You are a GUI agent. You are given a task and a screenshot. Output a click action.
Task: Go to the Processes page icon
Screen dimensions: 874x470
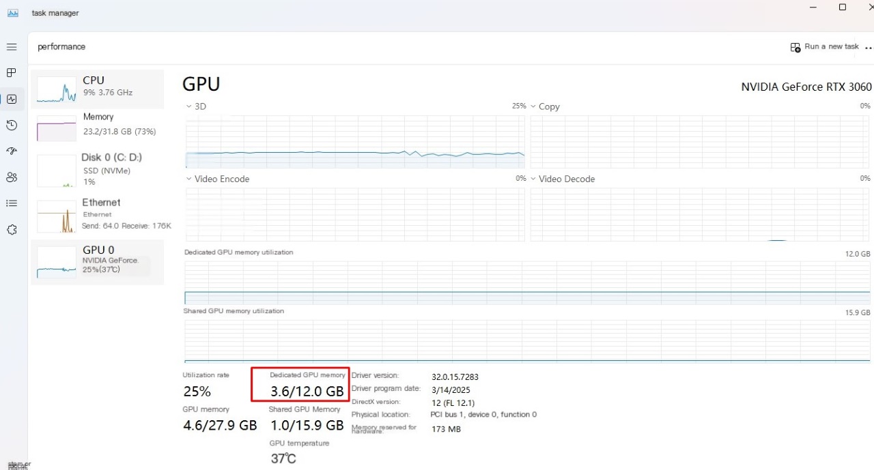click(x=12, y=73)
